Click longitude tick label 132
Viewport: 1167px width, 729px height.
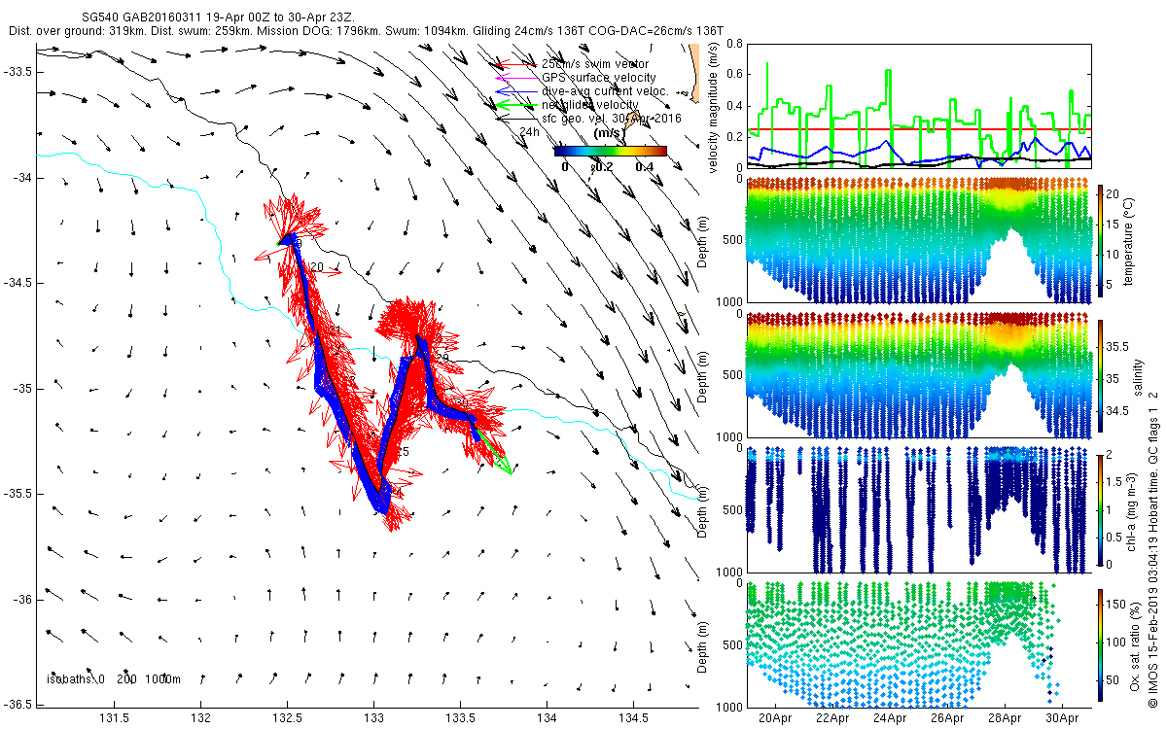[201, 718]
